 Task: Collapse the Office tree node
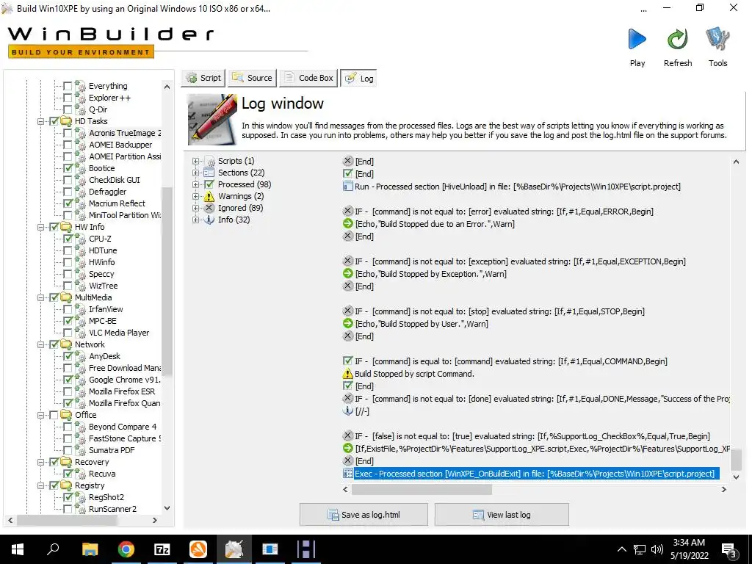click(41, 415)
